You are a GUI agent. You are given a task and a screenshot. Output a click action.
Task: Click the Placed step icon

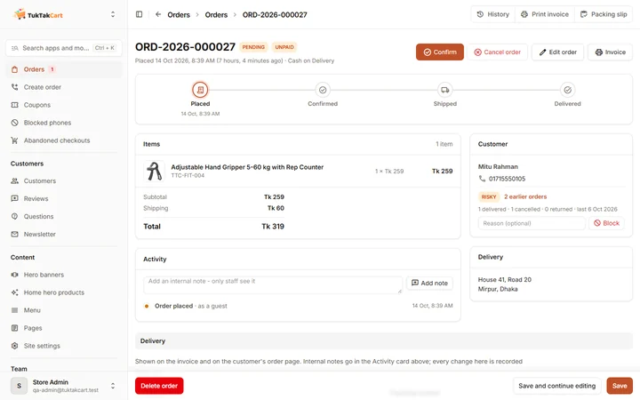pos(200,90)
